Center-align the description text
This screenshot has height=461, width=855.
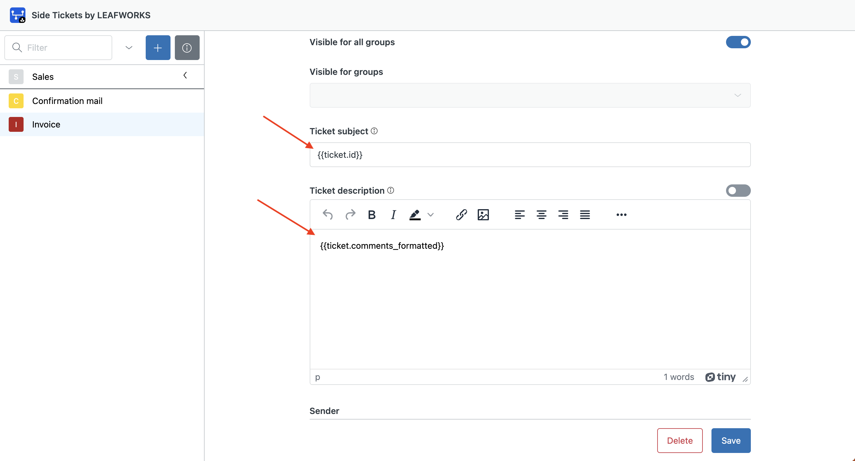[541, 215]
